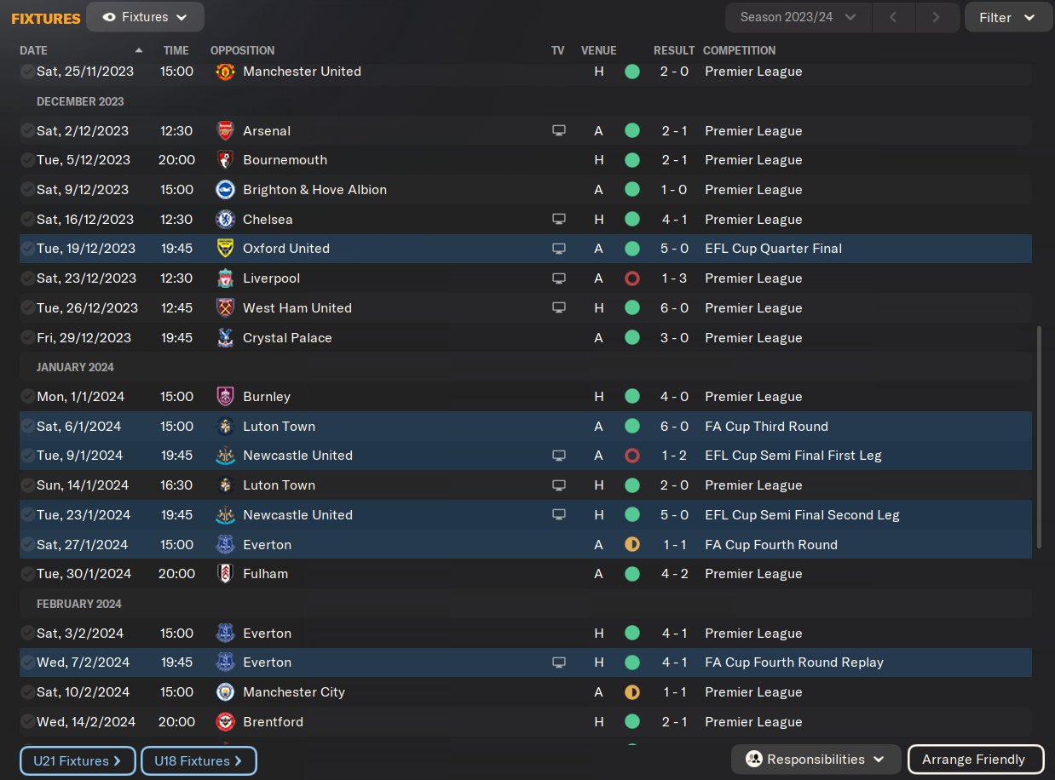Click the half-yellow draw indicator for Manchester City match

[x=631, y=692]
